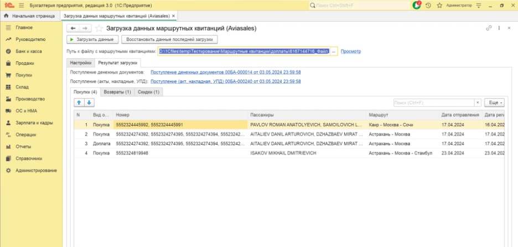
Task: Open the main menu hamburger icon
Action: (x=22, y=6)
